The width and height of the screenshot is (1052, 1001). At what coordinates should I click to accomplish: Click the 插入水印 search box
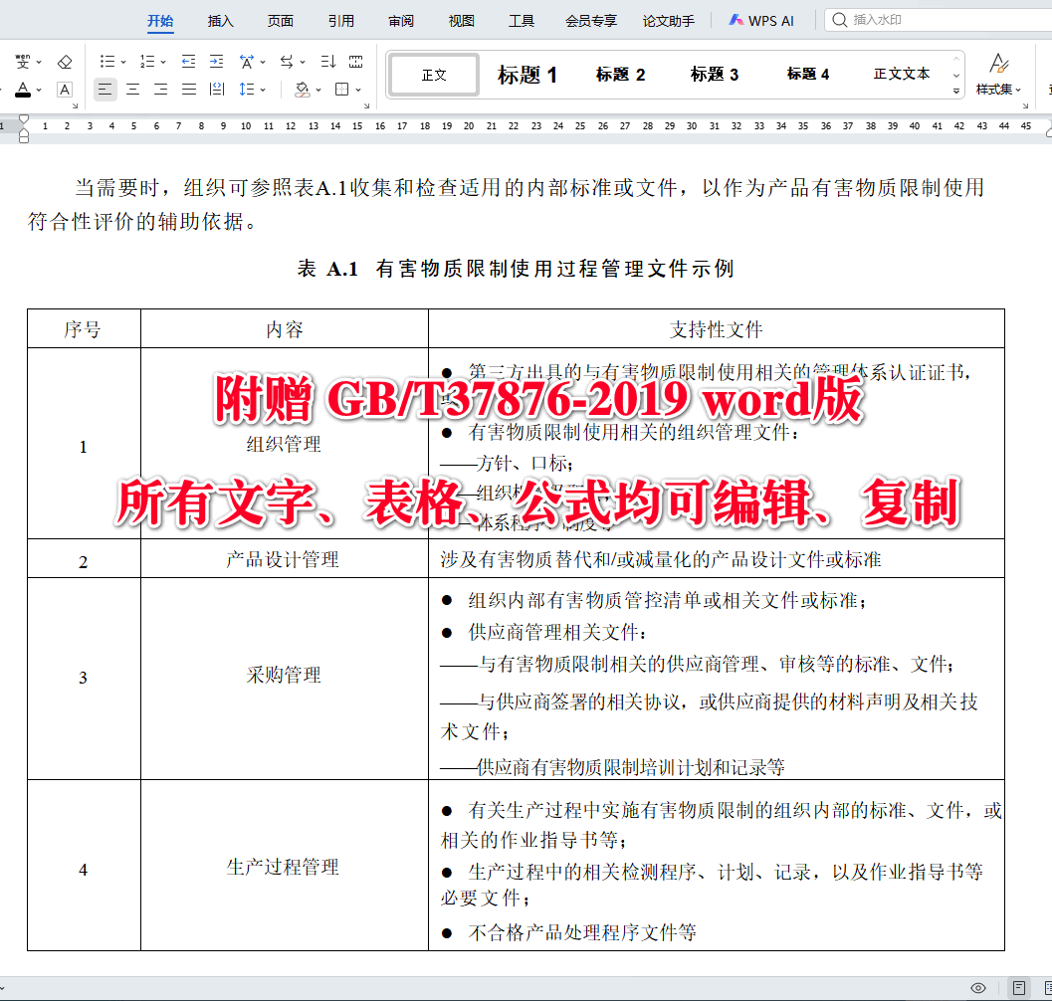940,20
